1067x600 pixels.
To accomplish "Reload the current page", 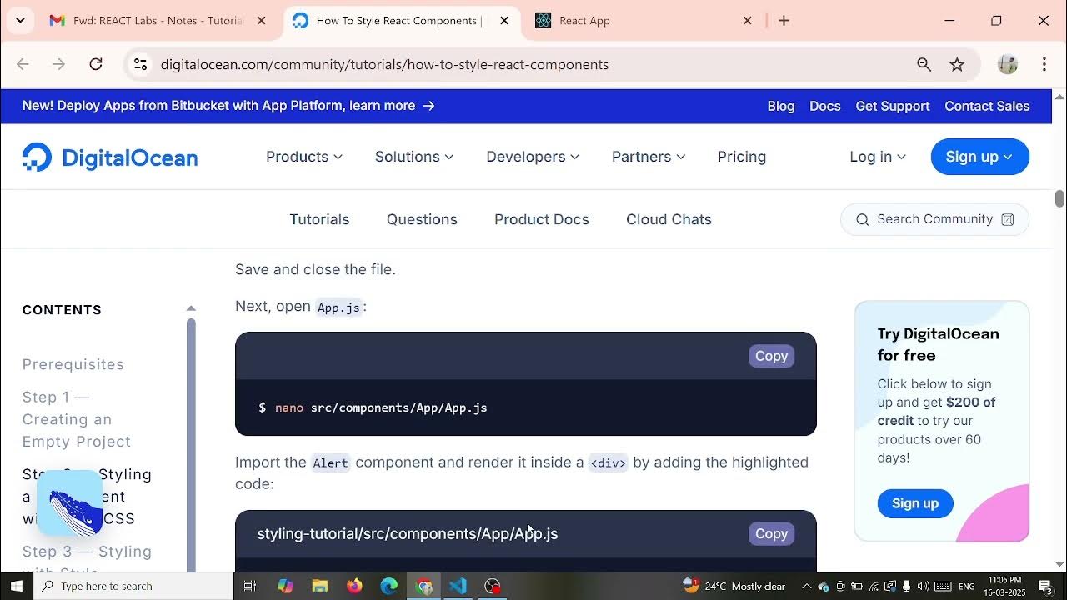I will pos(96,64).
